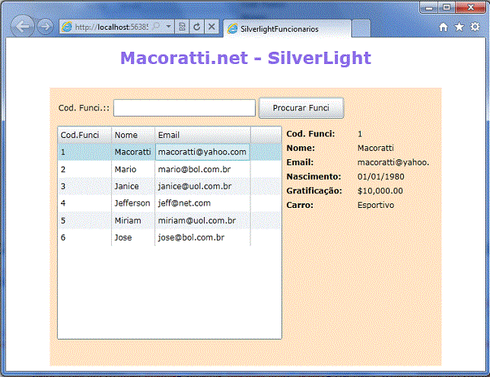Open the address bar dropdown arrow
This screenshot has width=490, height=377.
(168, 27)
